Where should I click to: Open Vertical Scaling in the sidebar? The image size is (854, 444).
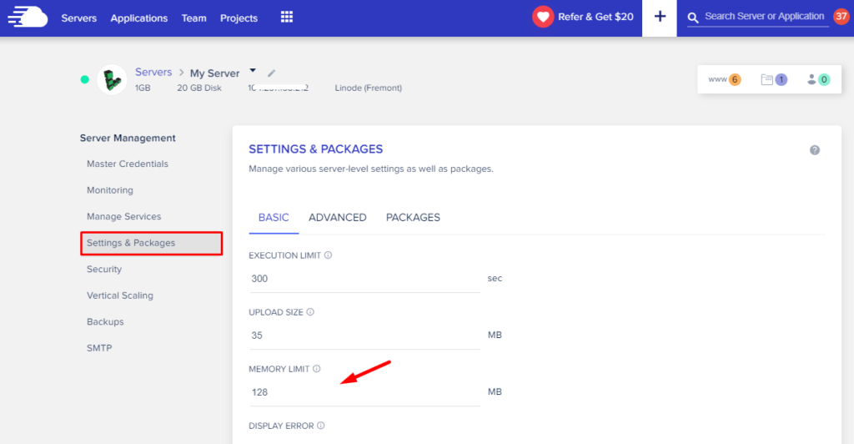(120, 295)
